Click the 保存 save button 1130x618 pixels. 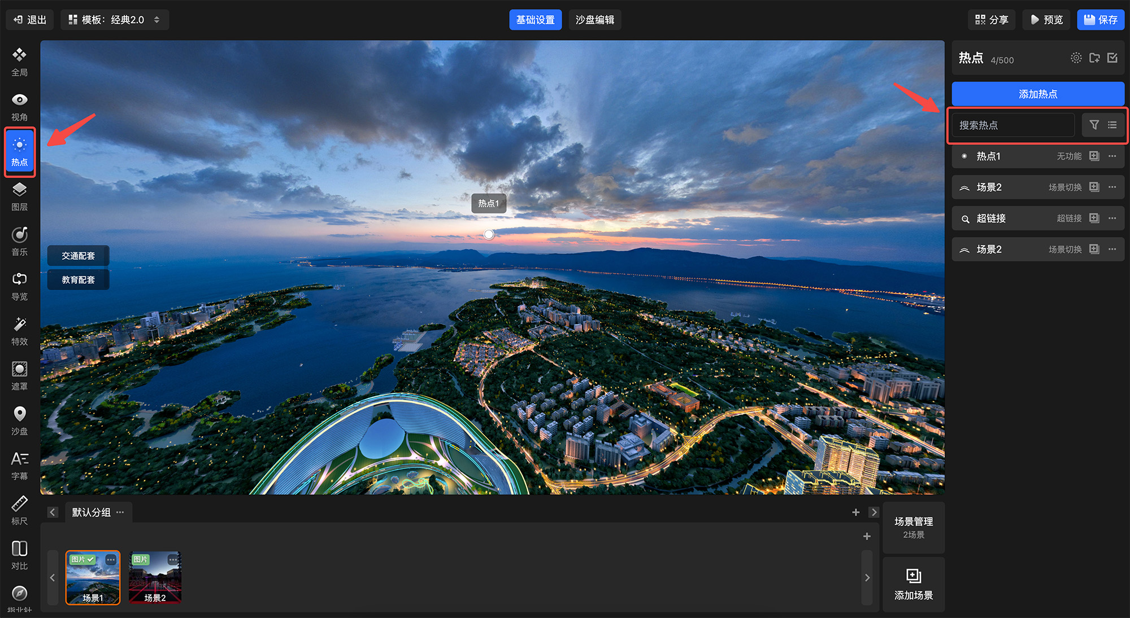(x=1101, y=20)
